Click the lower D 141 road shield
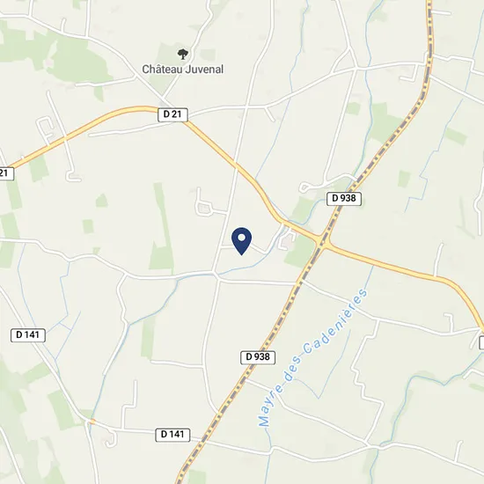Screen dimensions: 484x484 (172, 435)
